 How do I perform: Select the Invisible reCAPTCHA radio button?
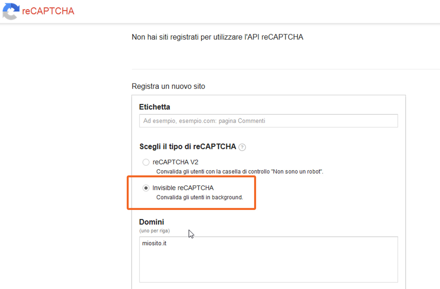[146, 188]
